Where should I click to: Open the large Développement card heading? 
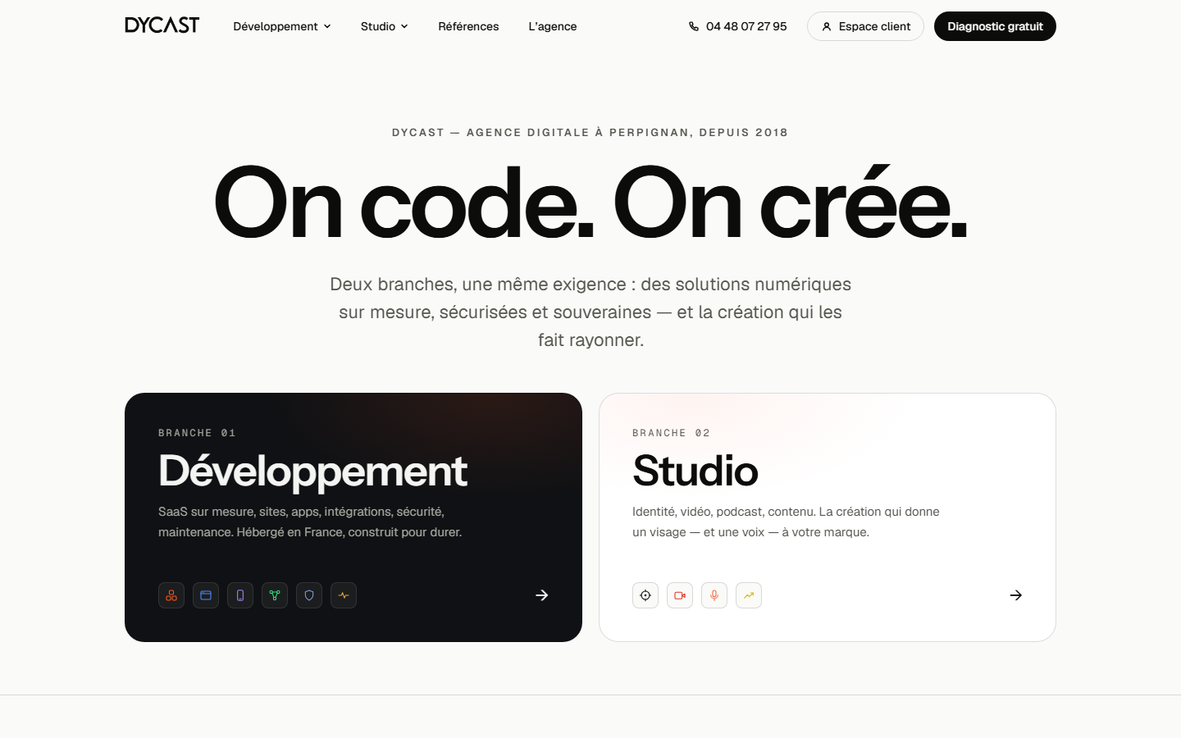point(312,471)
